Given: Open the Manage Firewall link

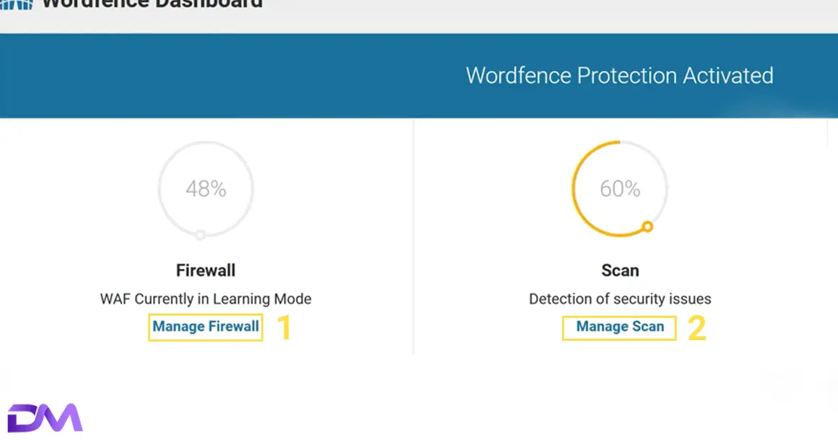Looking at the screenshot, I should [x=206, y=326].
